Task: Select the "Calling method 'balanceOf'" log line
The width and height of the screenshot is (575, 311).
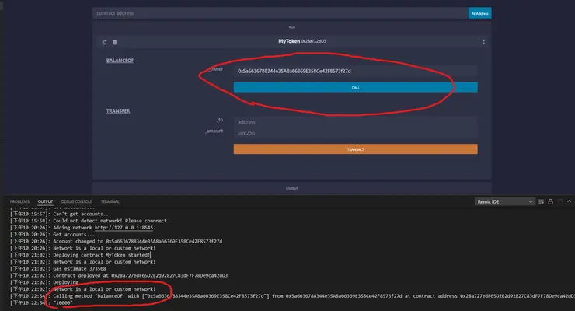Action: click(292, 296)
